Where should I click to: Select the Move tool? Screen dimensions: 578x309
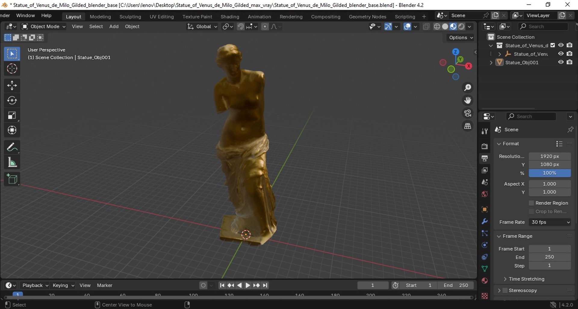click(12, 85)
